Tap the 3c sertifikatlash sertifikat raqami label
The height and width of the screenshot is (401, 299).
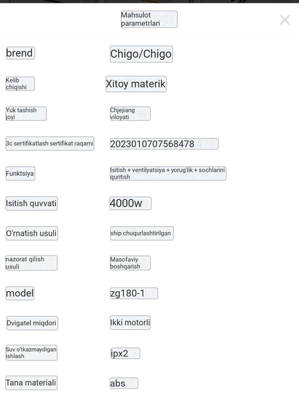[x=50, y=144]
